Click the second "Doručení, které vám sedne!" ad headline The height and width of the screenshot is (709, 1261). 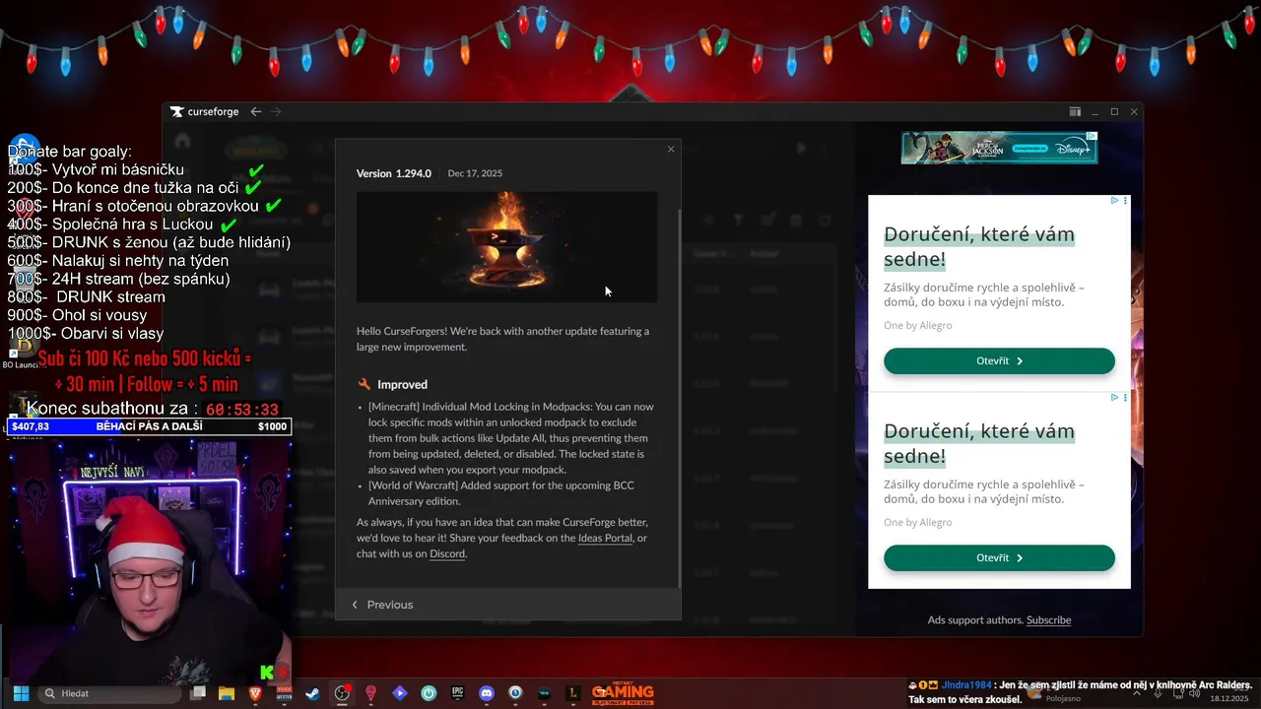point(979,443)
